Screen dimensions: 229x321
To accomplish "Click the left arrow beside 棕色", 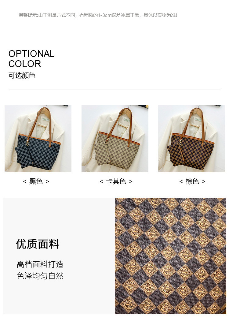I will click(181, 181).
